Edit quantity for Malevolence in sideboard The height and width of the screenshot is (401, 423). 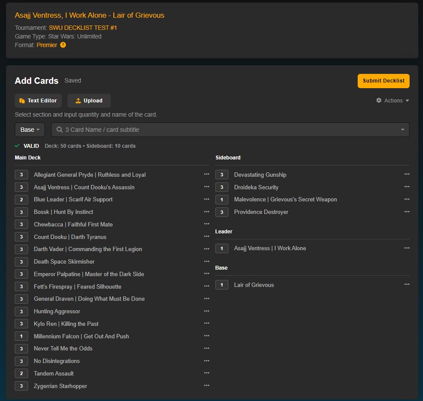click(222, 200)
